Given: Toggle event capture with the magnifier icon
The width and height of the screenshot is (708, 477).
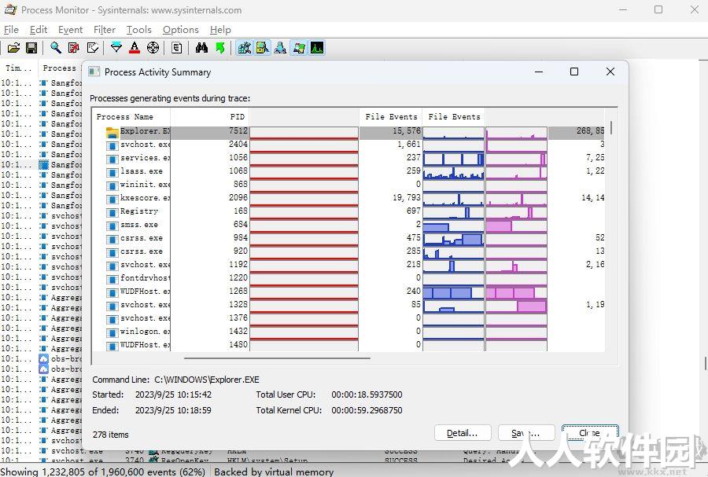Looking at the screenshot, I should tap(56, 48).
